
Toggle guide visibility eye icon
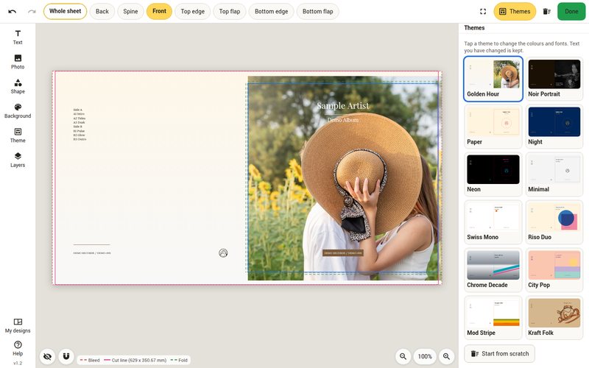(47, 356)
